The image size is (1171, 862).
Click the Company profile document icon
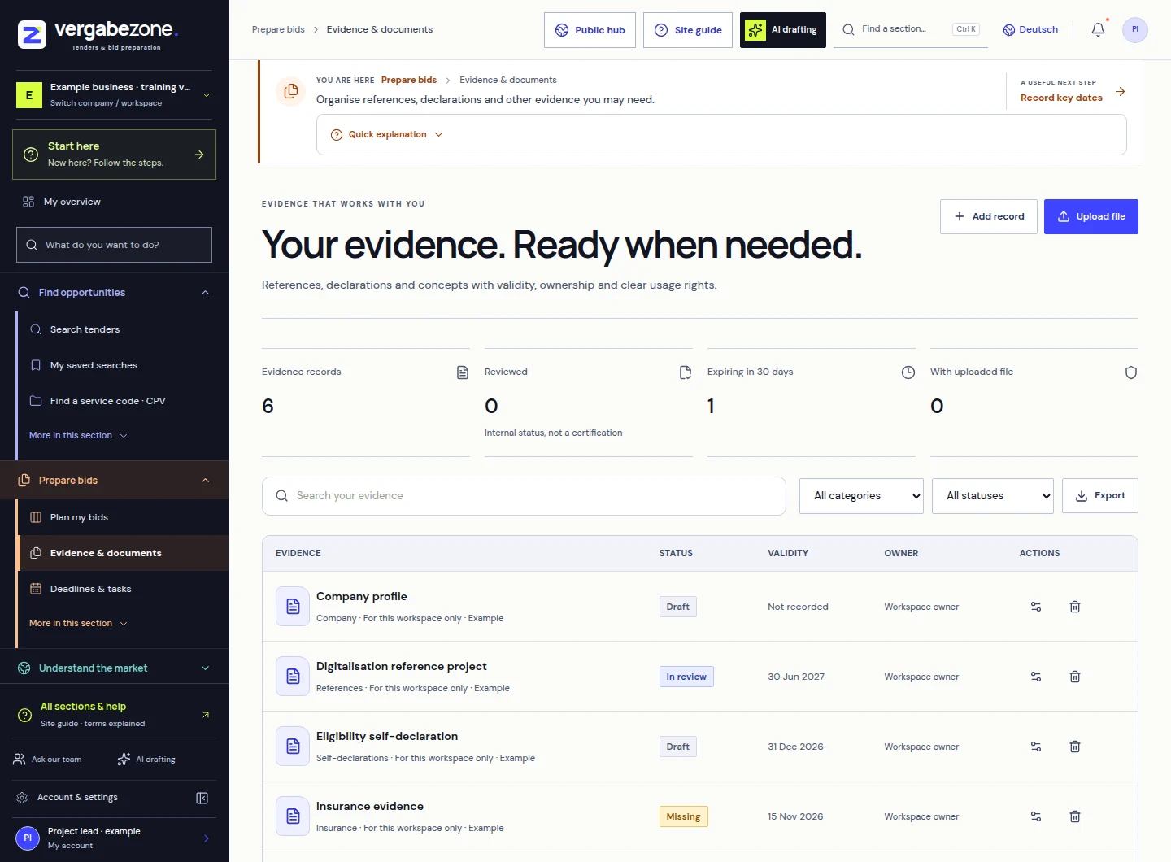pos(293,606)
